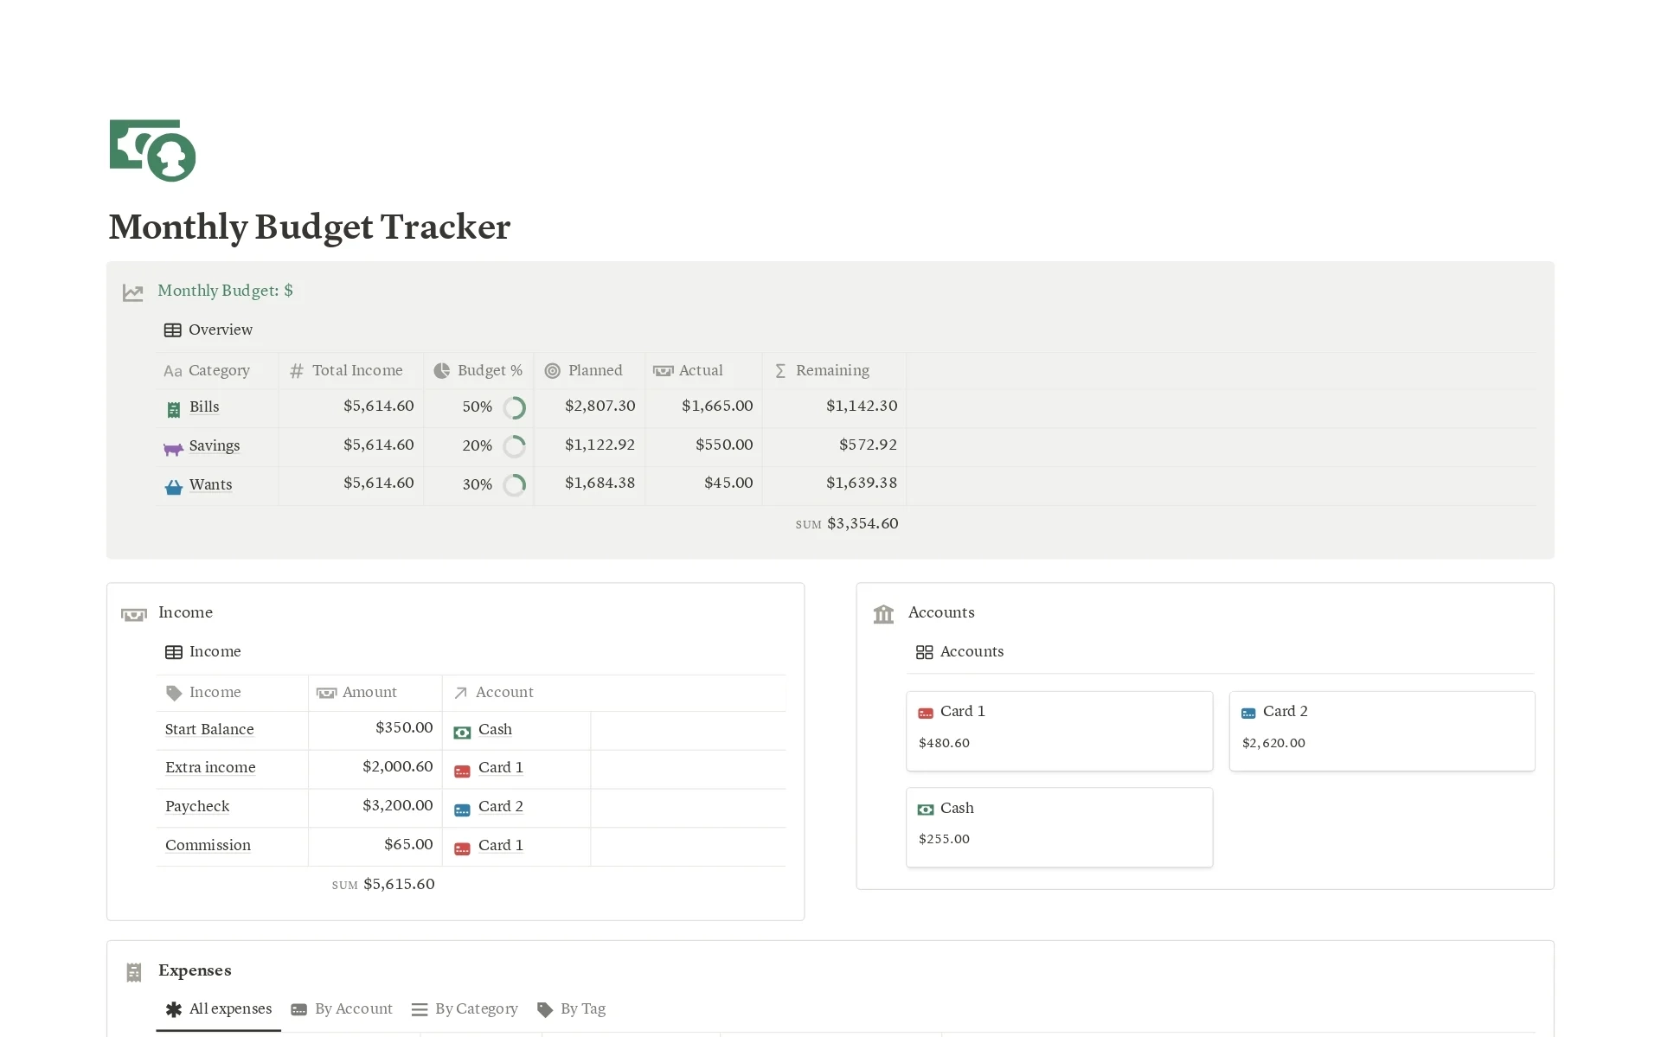Expand the Monthly Budget overview section

point(220,329)
